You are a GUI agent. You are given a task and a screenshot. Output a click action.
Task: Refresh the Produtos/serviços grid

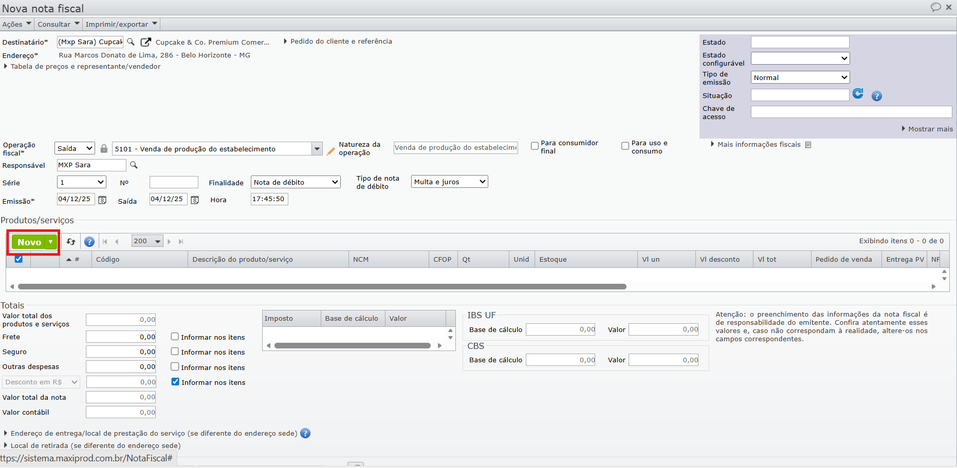pyautogui.click(x=71, y=242)
